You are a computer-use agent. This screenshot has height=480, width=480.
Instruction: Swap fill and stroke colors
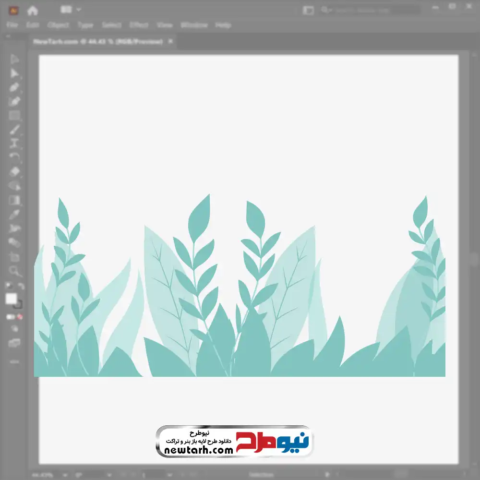(21, 287)
